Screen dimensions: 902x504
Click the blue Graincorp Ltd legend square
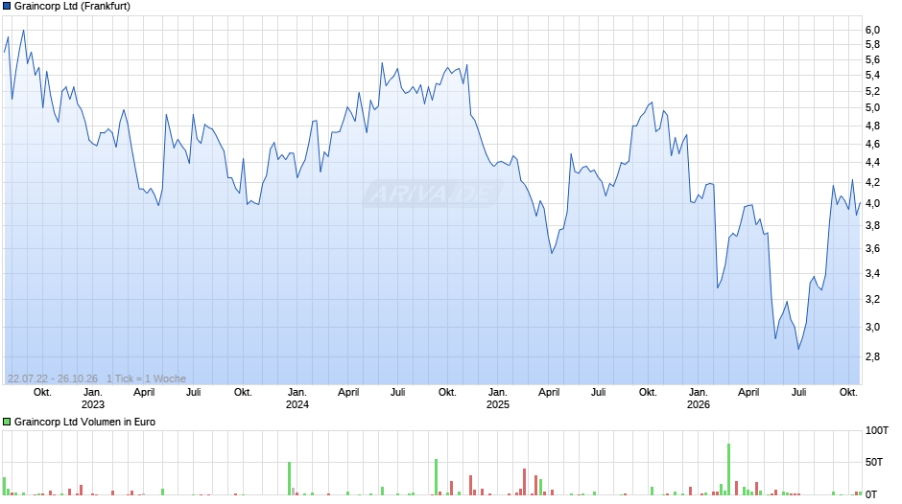(x=7, y=7)
